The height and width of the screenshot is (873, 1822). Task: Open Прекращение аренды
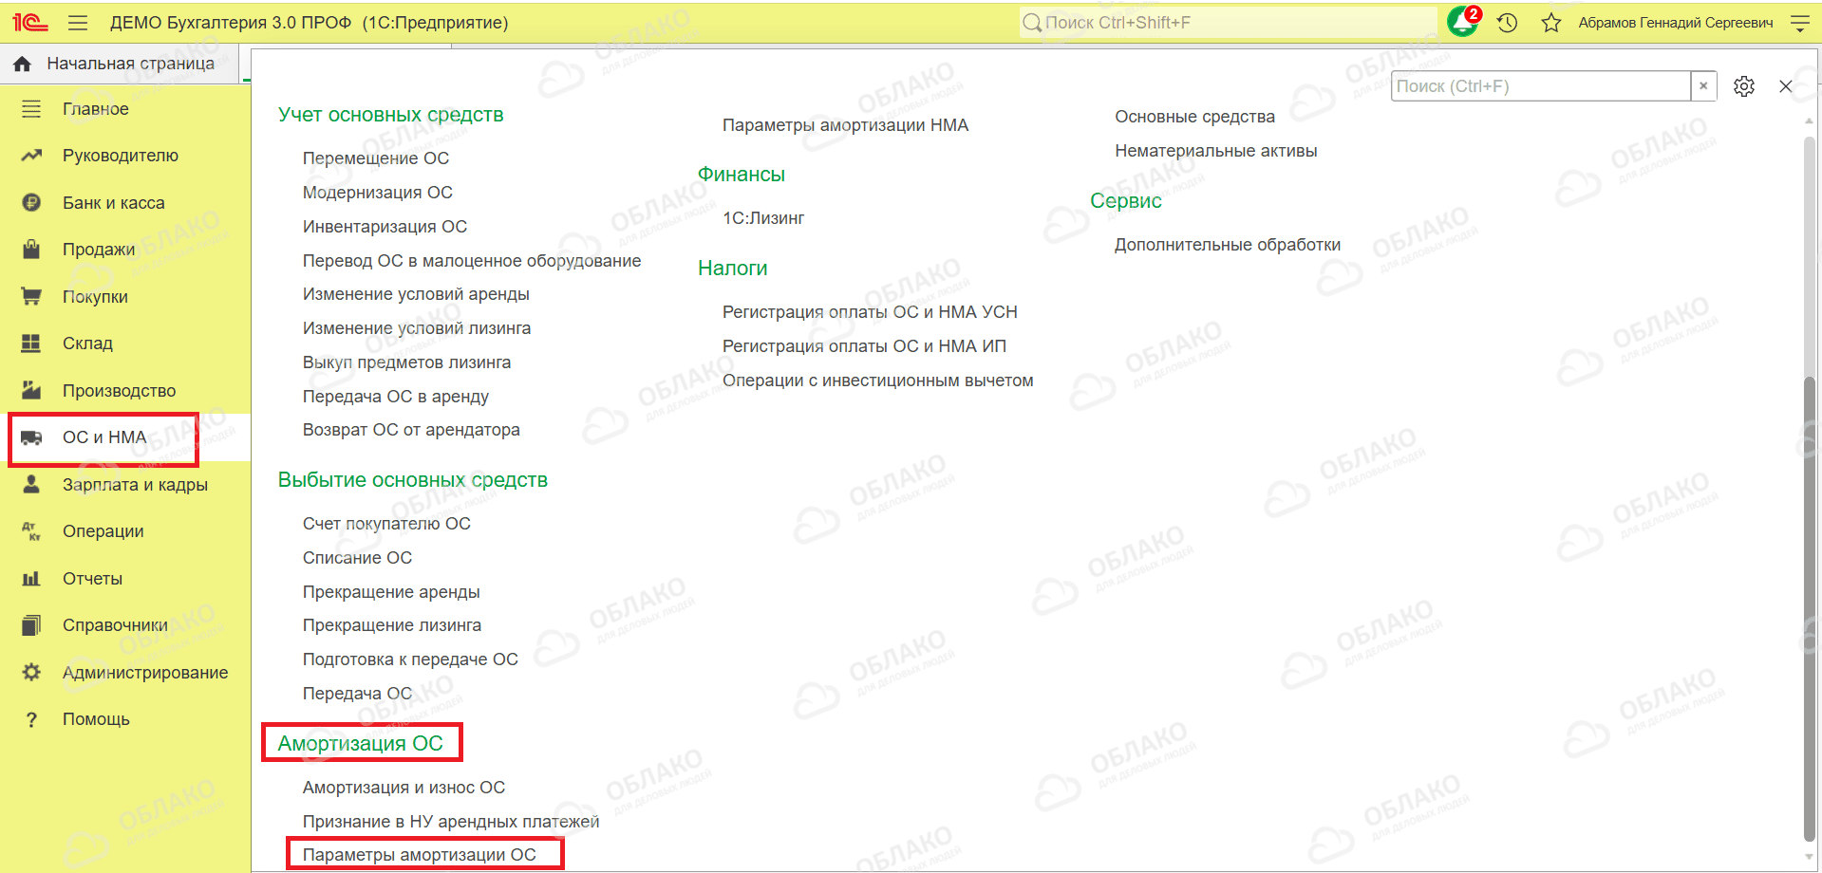(391, 592)
